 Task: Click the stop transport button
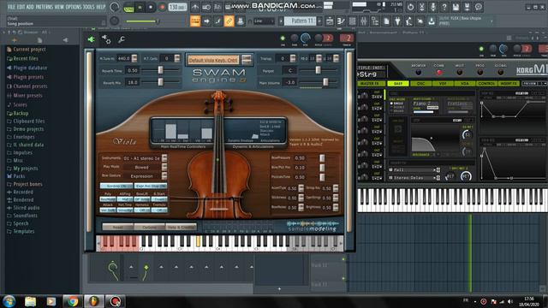click(151, 8)
